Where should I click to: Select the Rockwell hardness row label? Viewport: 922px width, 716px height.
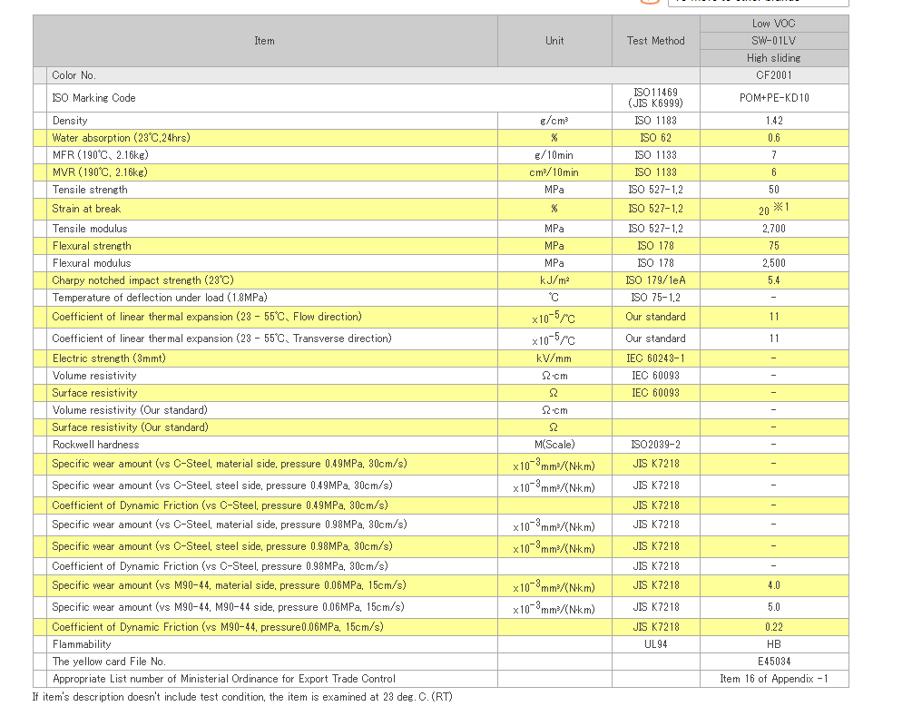pos(95,445)
